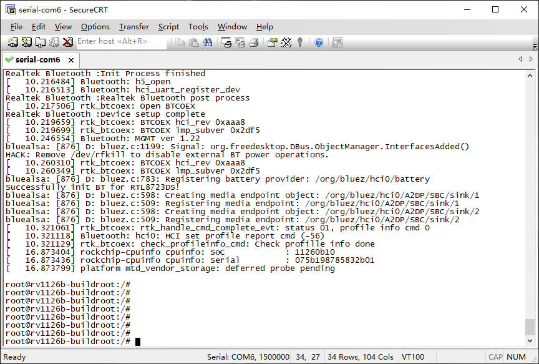Click the Public Key agent key icon

coord(299,42)
